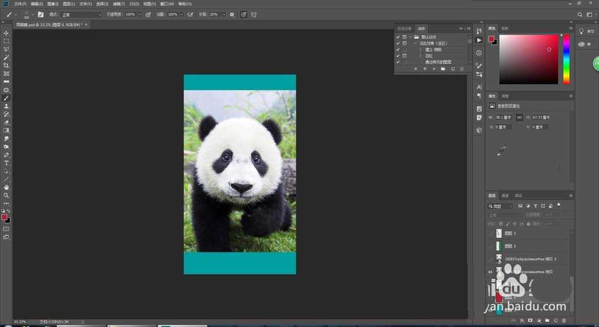Click the width W input field in Properties
The width and height of the screenshot is (599, 327).
pos(504,117)
